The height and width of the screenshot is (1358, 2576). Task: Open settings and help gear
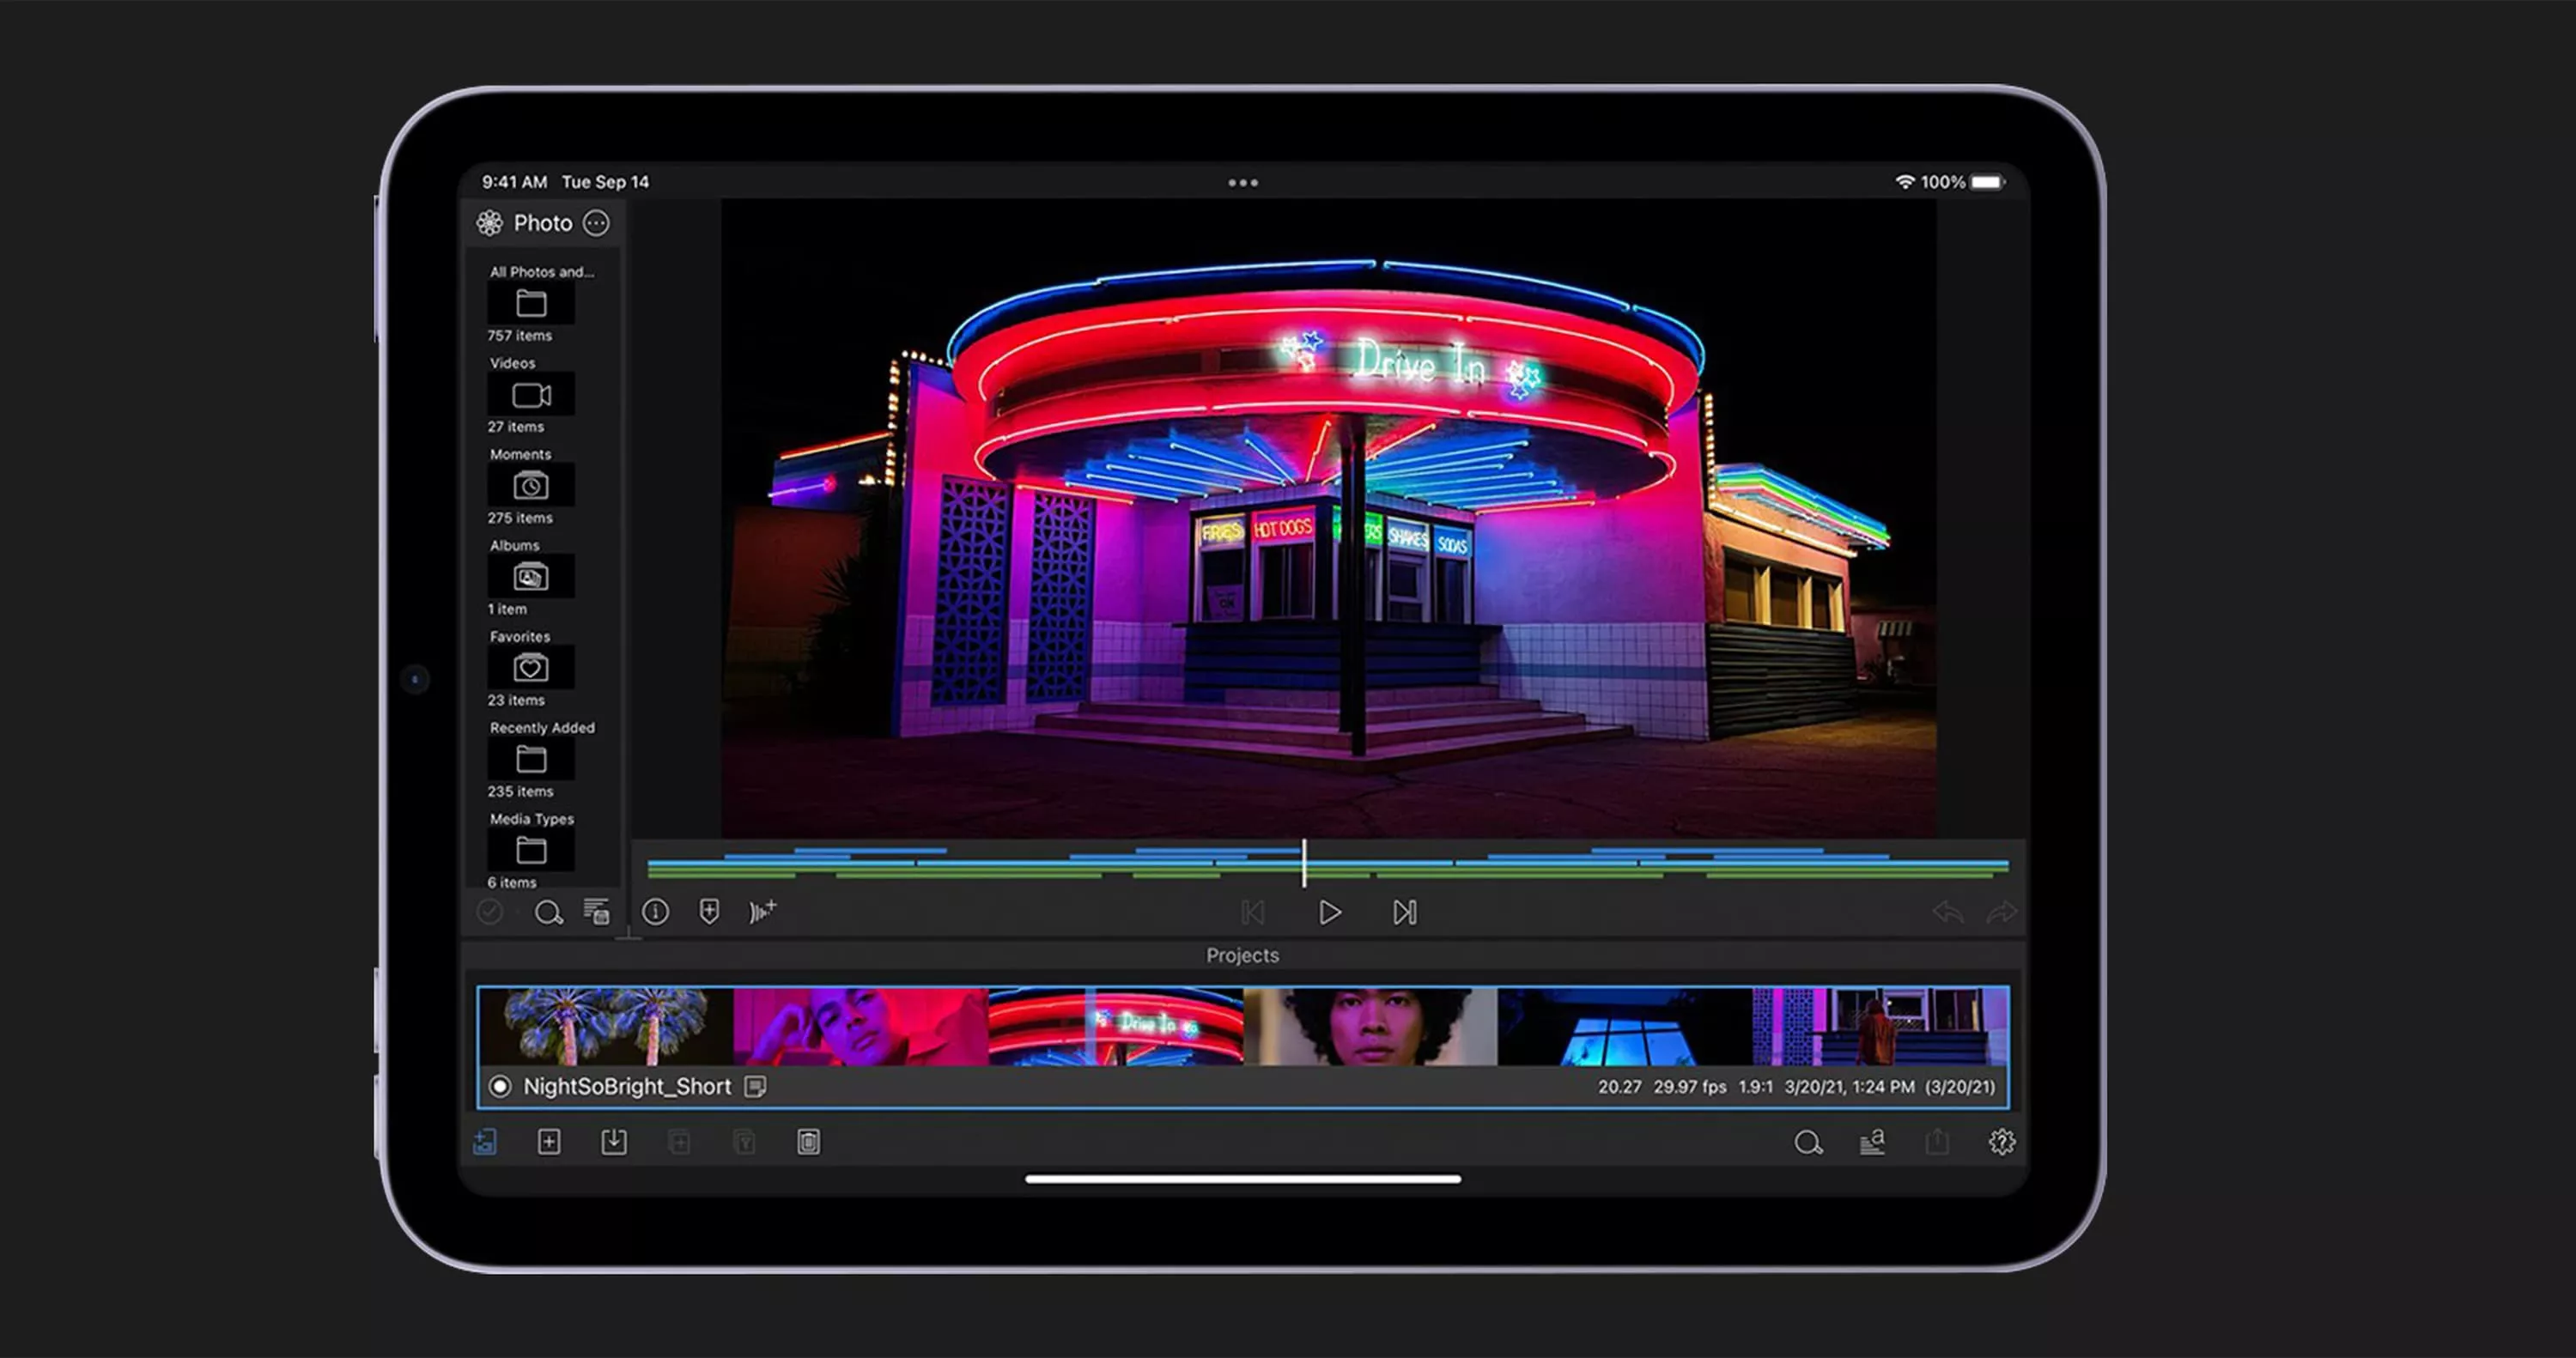[x=2001, y=1142]
